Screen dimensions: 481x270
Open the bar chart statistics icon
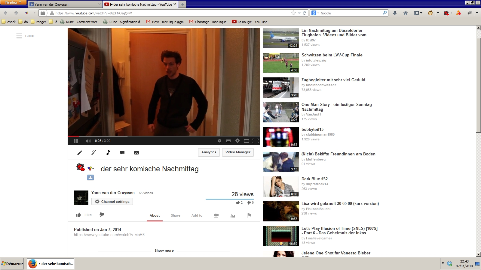pos(233,215)
